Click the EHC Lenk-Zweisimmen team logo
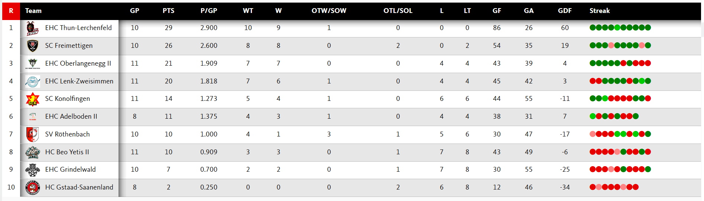 (x=33, y=81)
